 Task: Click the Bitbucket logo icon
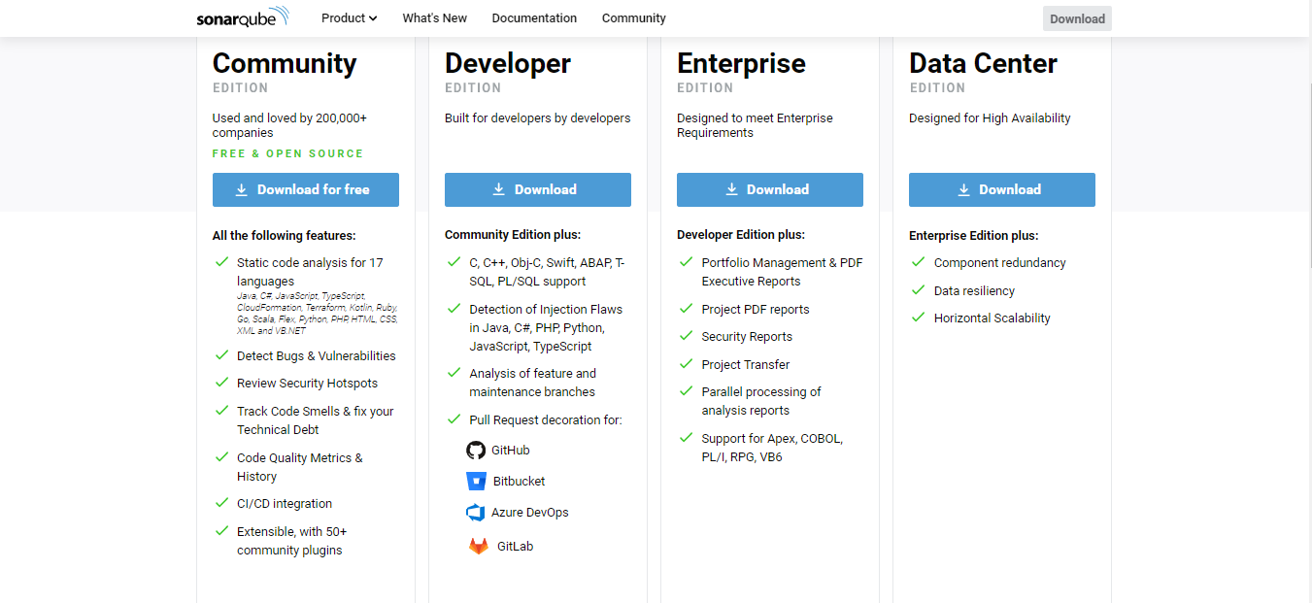click(x=476, y=482)
